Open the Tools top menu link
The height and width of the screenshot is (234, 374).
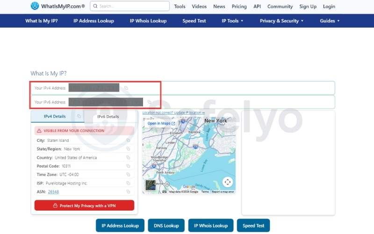pyautogui.click(x=180, y=7)
